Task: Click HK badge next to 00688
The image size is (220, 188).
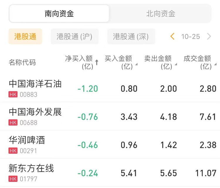Action: point(13,123)
